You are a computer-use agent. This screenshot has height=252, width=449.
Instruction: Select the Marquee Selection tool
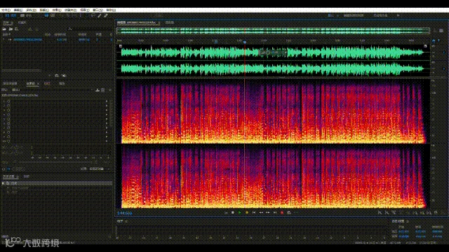pos(87,15)
